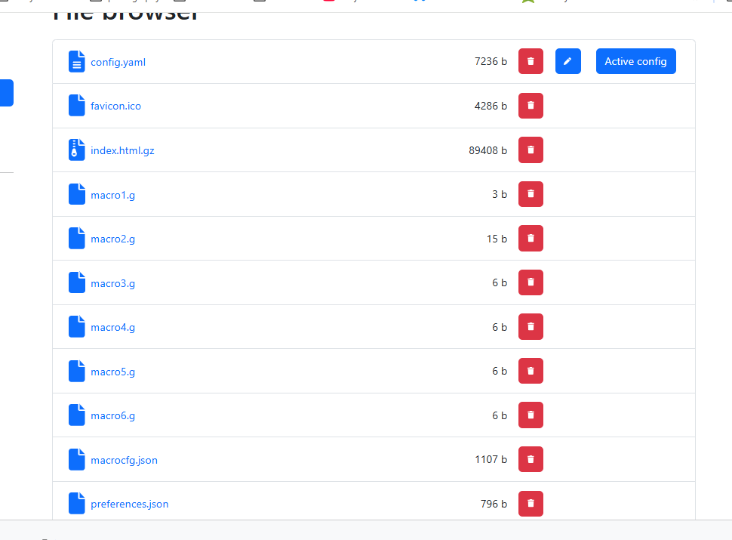Open the macrocfg.json link
The width and height of the screenshot is (732, 540).
click(x=124, y=460)
